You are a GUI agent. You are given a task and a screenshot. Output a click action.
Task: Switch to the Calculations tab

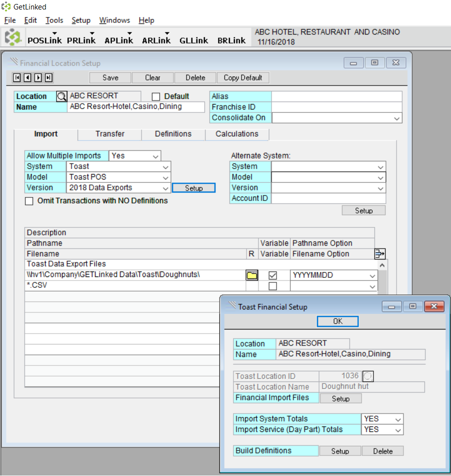pos(237,134)
